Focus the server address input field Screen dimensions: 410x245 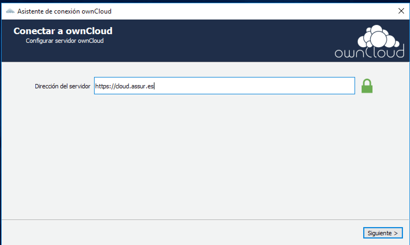coord(224,86)
